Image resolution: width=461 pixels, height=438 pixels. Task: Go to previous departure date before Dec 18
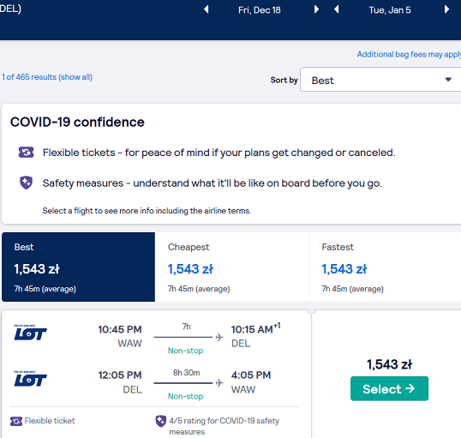[207, 9]
